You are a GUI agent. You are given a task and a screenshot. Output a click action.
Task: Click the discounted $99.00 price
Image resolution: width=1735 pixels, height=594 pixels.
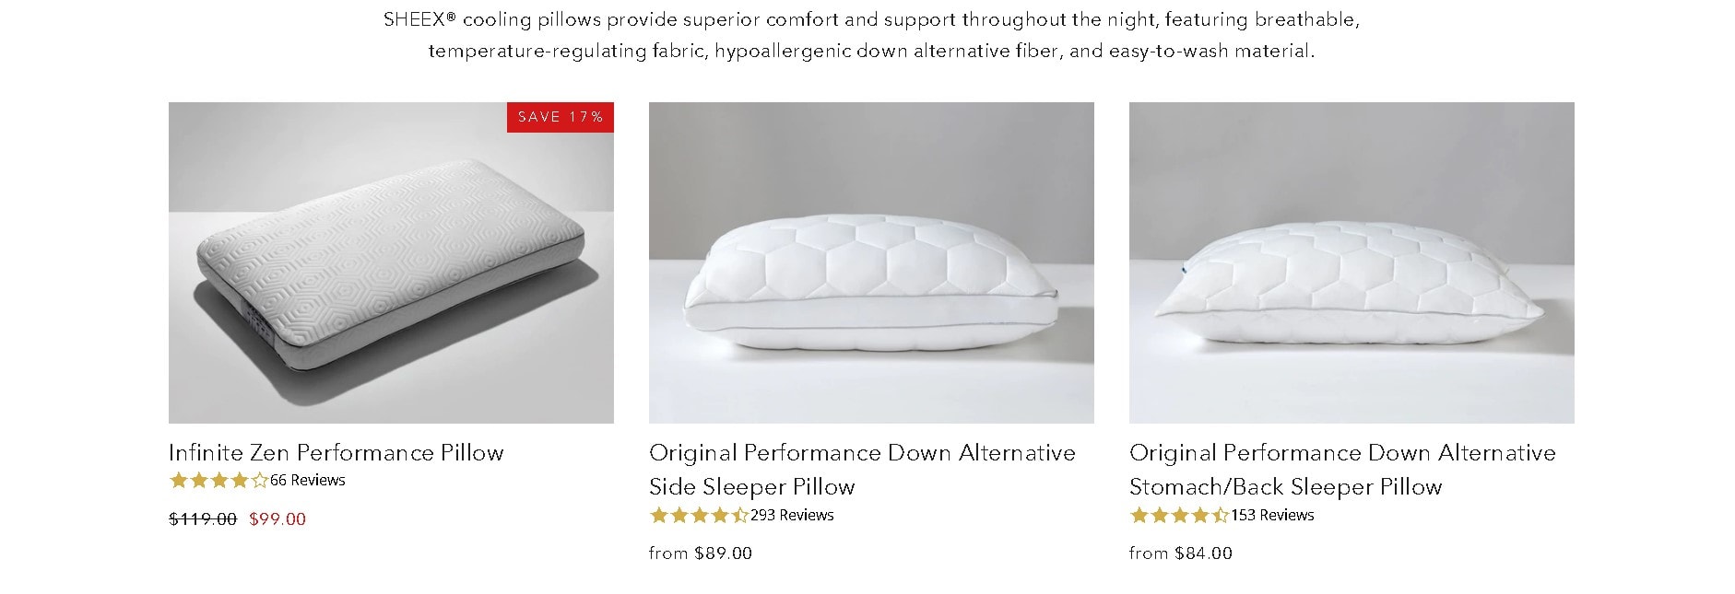click(276, 520)
